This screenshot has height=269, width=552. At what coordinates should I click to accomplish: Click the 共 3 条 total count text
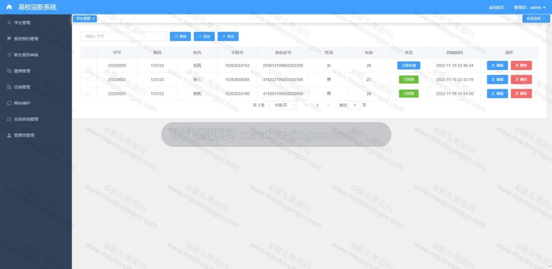(258, 105)
